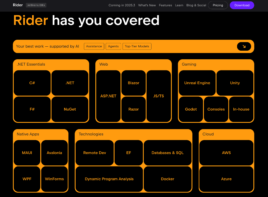Click the 'Rider has you covered' headline
Image resolution: width=268 pixels, height=197 pixels.
(86, 20)
